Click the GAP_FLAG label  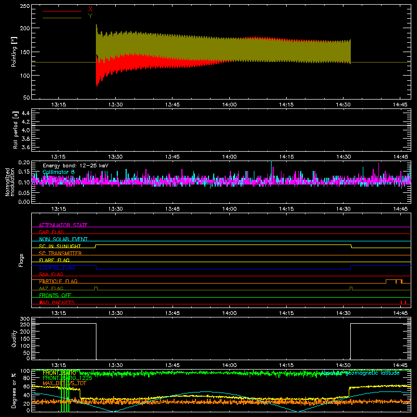(51, 232)
